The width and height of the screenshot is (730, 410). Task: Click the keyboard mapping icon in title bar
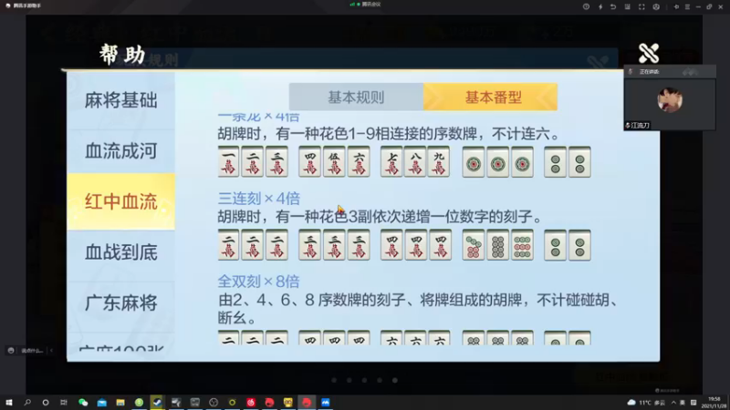pos(627,6)
